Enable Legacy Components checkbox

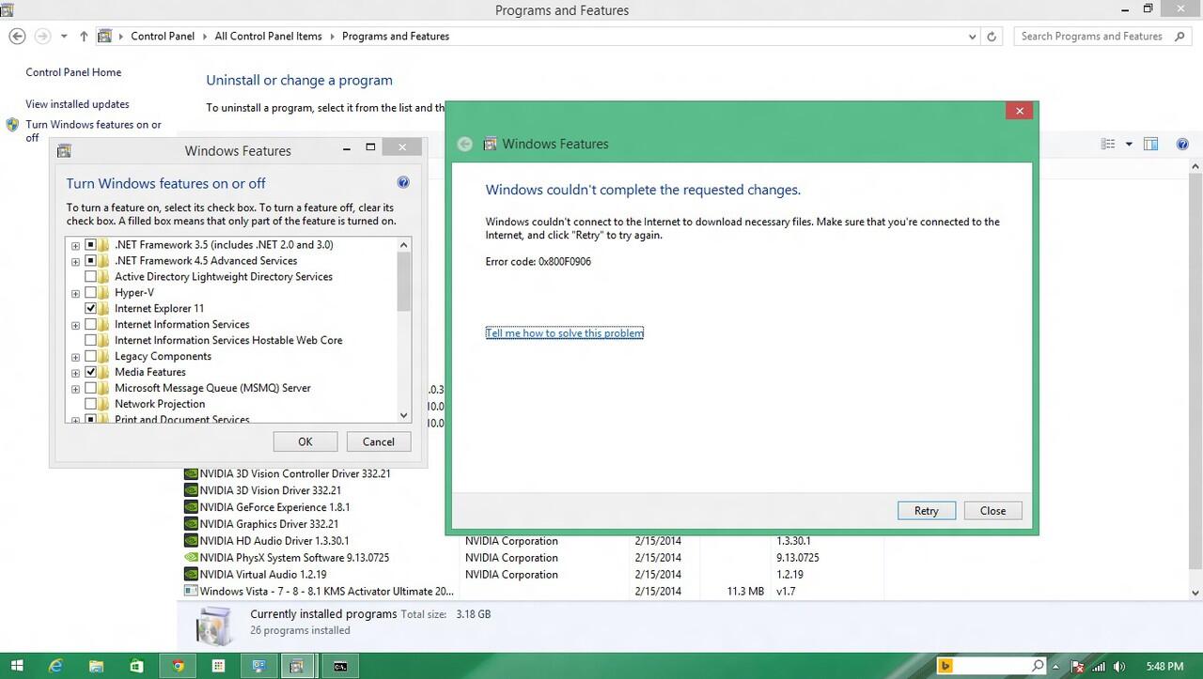click(x=91, y=357)
